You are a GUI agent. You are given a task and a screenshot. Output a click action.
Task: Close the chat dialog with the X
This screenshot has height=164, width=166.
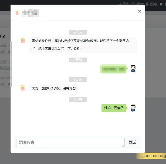pyautogui.click(x=140, y=11)
